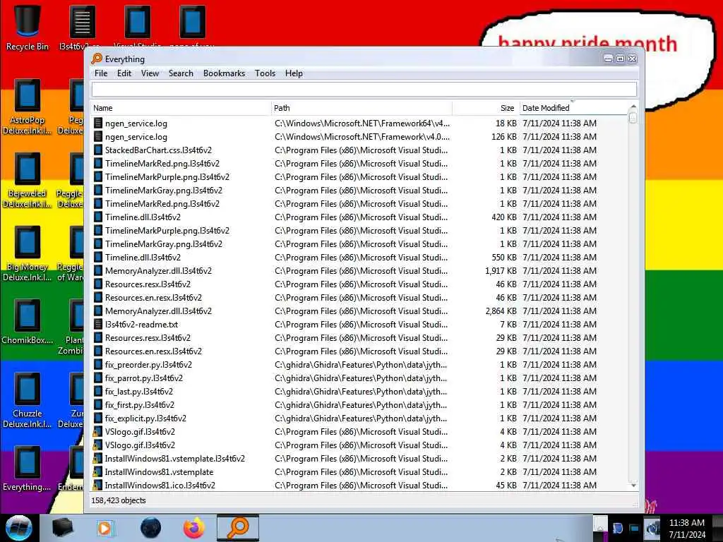Open the media player taskbar icon
Screen dimensions: 723x542
click(x=106, y=528)
